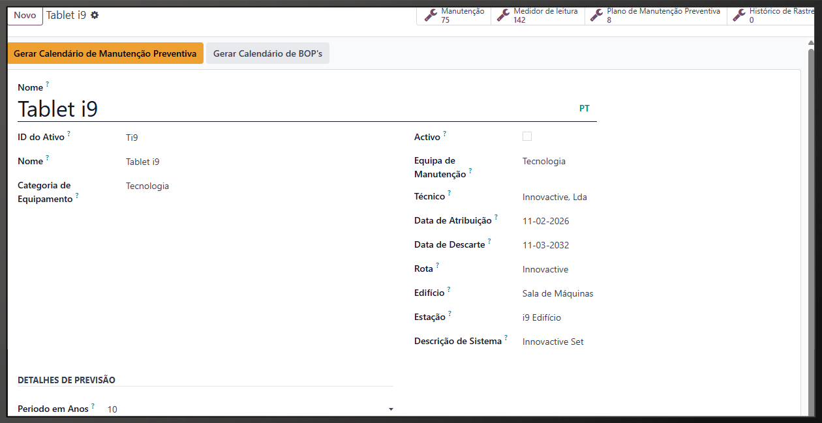
Task: Click the help mark next to Data de Descarte
Action: pyautogui.click(x=489, y=241)
